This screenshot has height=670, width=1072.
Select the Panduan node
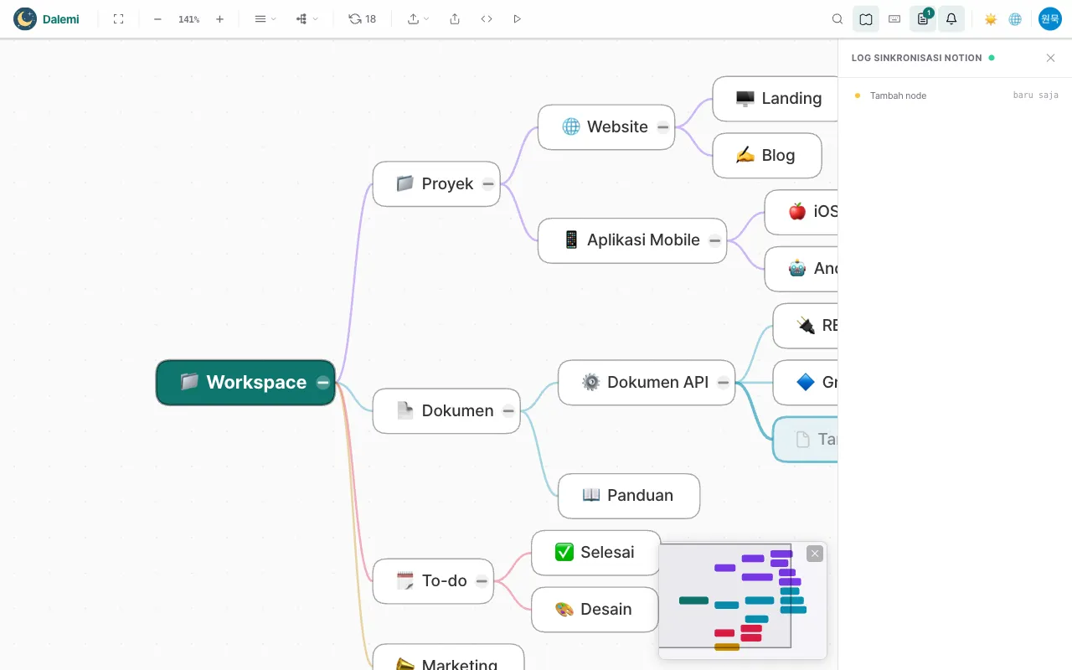pos(629,496)
